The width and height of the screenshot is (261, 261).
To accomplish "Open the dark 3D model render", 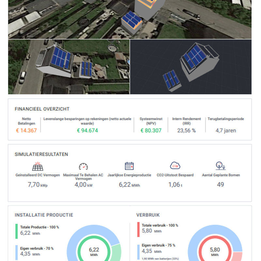I will click(x=191, y=67).
